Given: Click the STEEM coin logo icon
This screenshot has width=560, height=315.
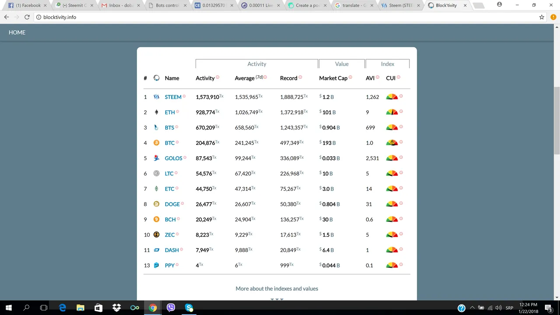Looking at the screenshot, I should tap(156, 97).
